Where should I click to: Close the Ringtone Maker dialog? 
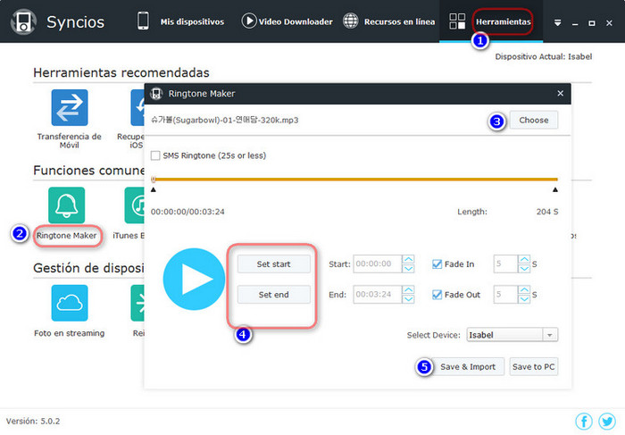560,93
